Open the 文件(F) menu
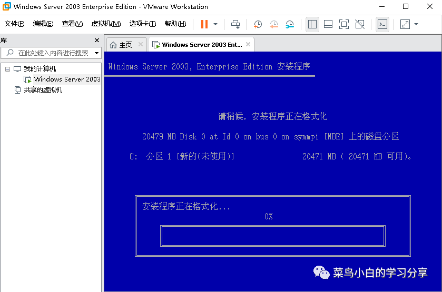Viewport: 442px width, 292px height. (x=14, y=24)
